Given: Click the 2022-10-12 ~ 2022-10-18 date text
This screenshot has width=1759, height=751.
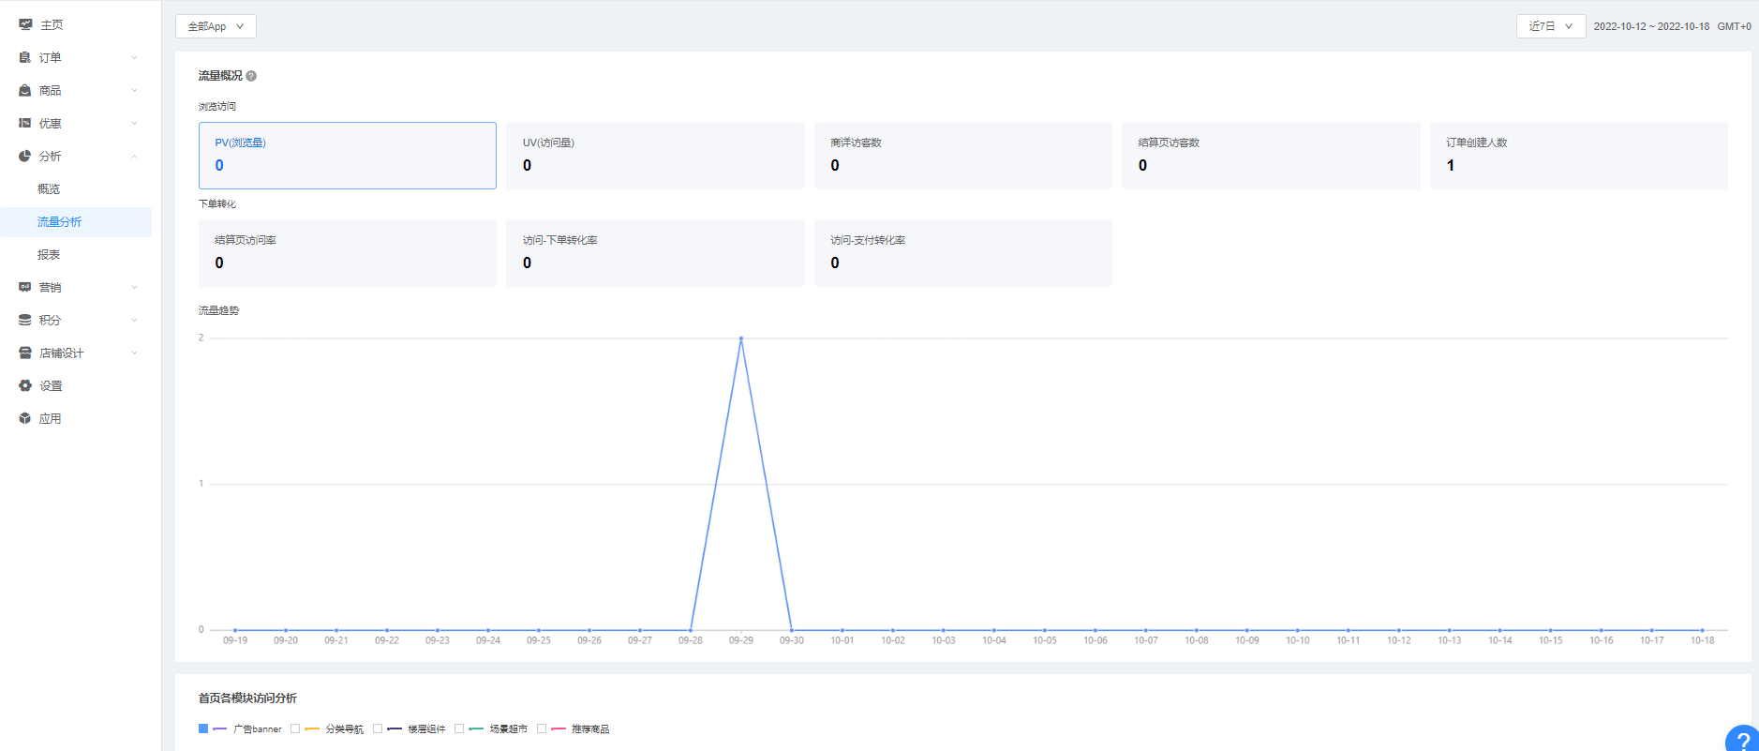Looking at the screenshot, I should [x=1651, y=26].
